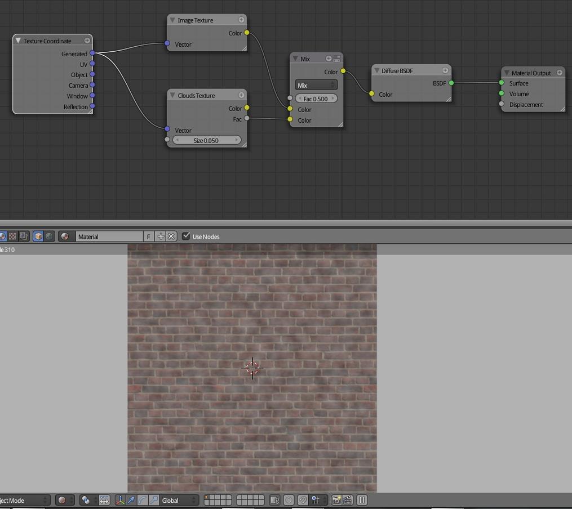Switch node tree to texture nodes
This screenshot has width=572, height=509.
tap(12, 236)
